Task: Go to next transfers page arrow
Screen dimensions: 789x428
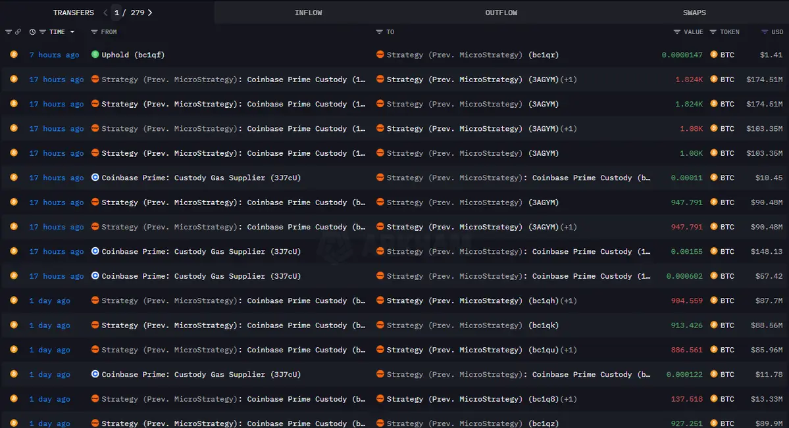Action: [x=150, y=12]
